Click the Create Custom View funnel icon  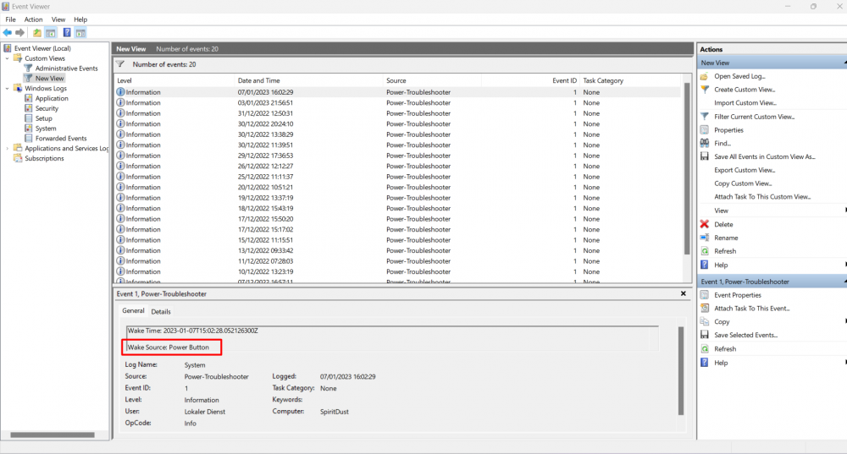tap(705, 90)
